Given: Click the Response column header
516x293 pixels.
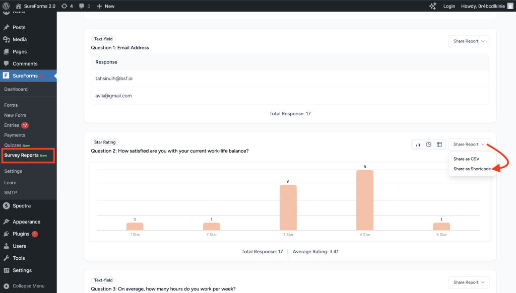Looking at the screenshot, I should [290, 62].
